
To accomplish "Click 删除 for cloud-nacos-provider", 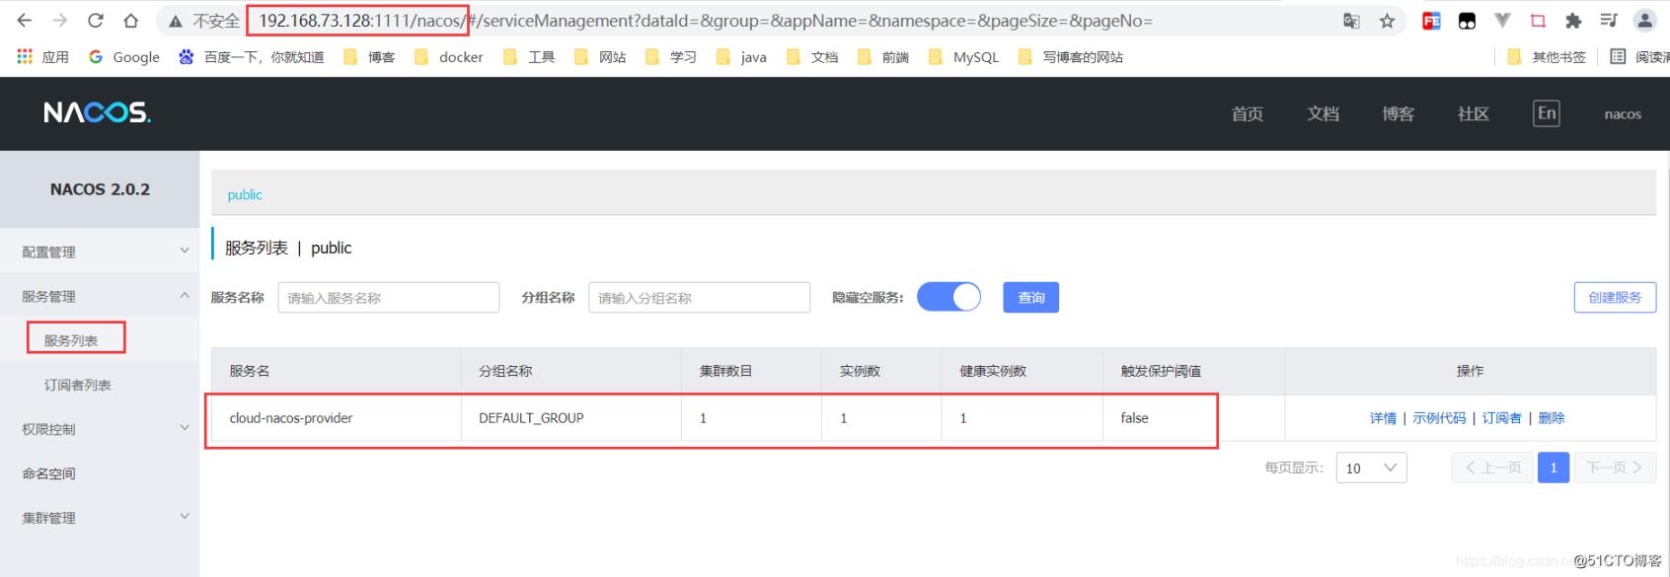I will [x=1552, y=418].
